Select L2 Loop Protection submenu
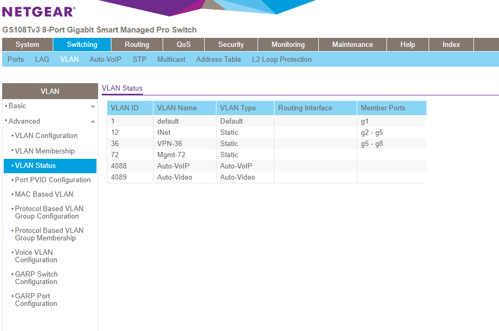The width and height of the screenshot is (499, 331). click(x=281, y=59)
